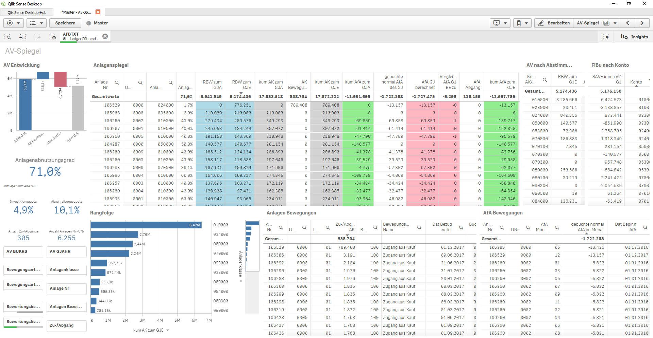Open Anlage Nr filter pane

tap(66, 288)
